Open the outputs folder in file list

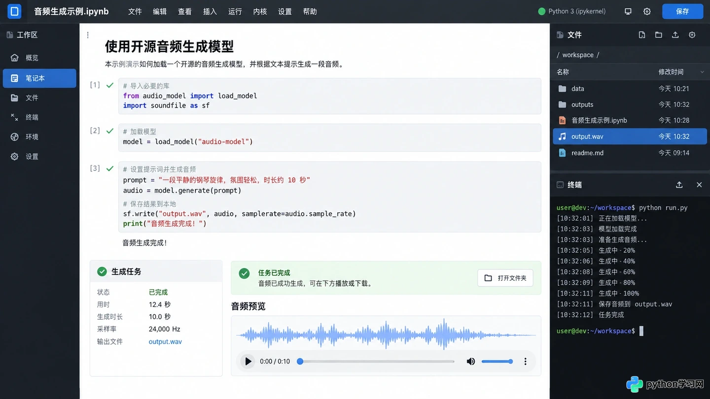point(630,104)
